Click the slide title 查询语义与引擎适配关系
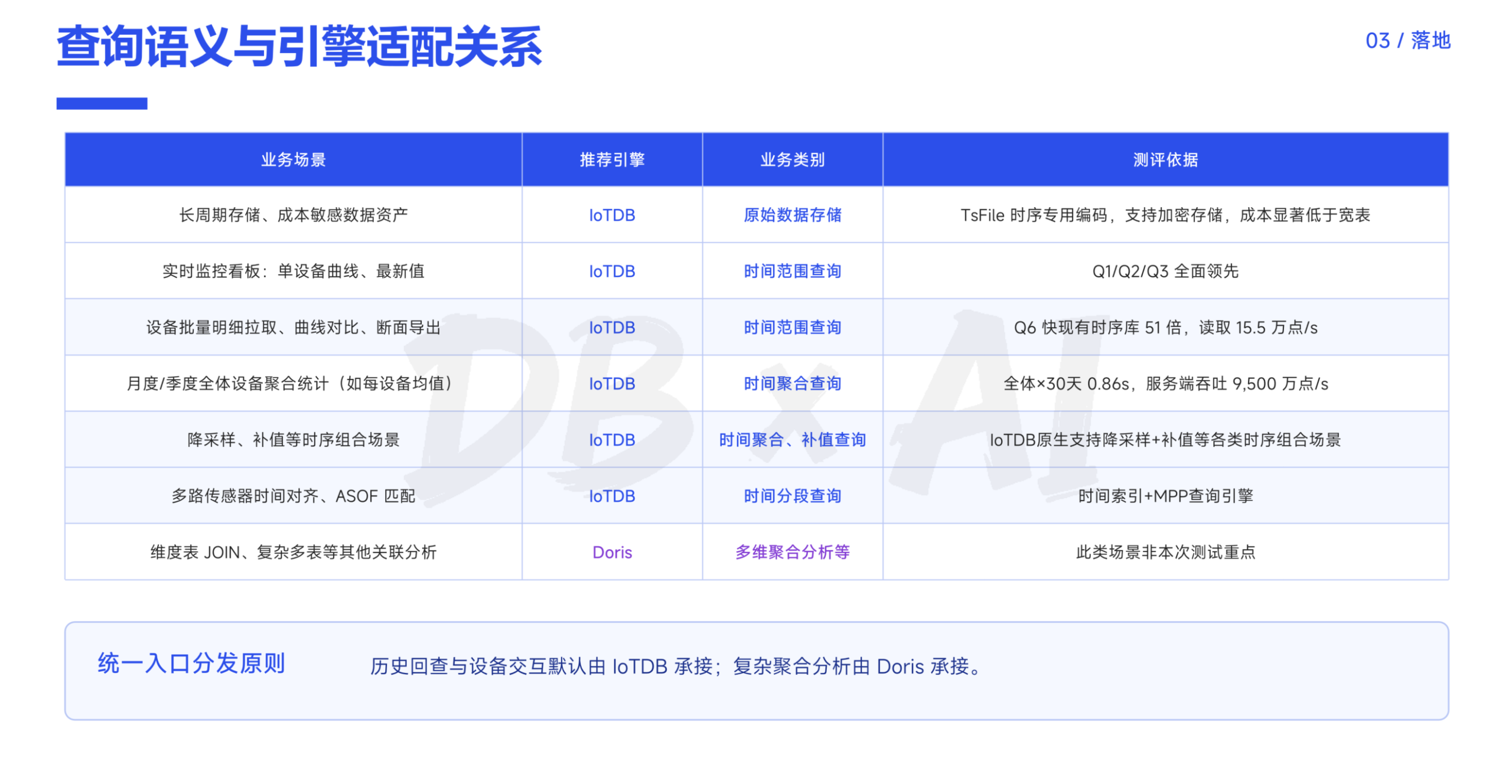This screenshot has width=1512, height=758. click(299, 46)
